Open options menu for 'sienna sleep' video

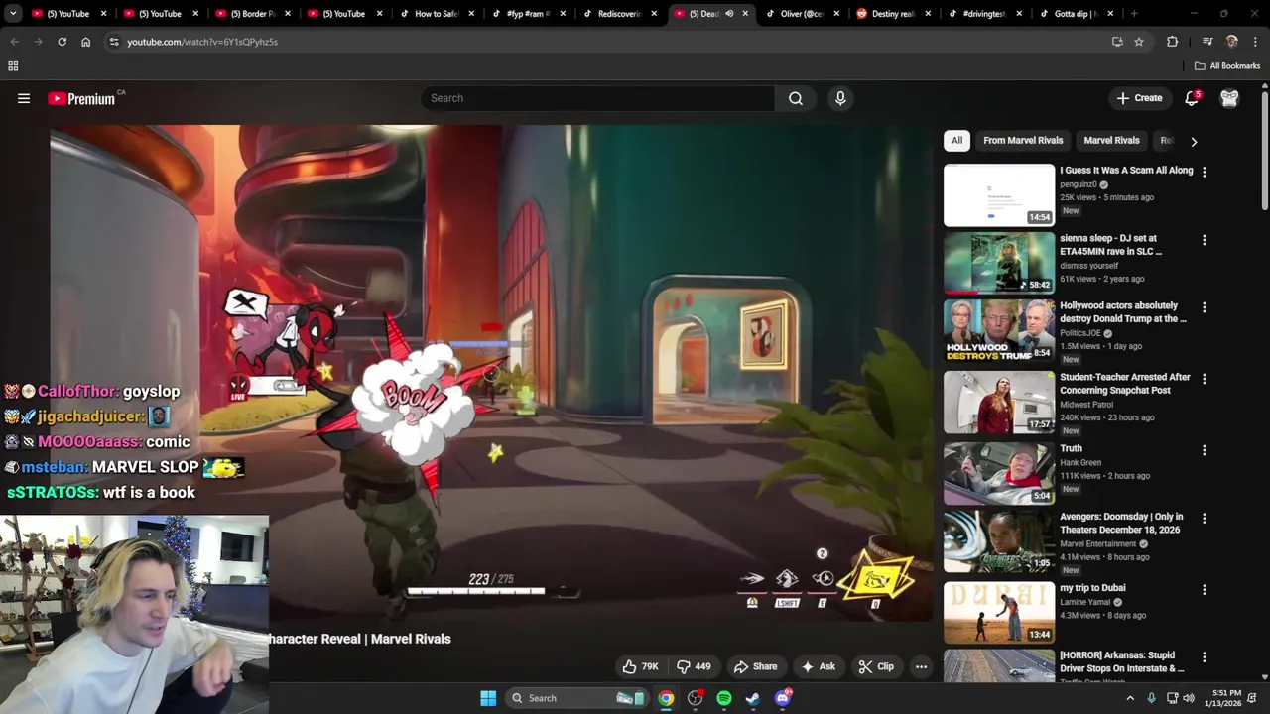point(1204,240)
